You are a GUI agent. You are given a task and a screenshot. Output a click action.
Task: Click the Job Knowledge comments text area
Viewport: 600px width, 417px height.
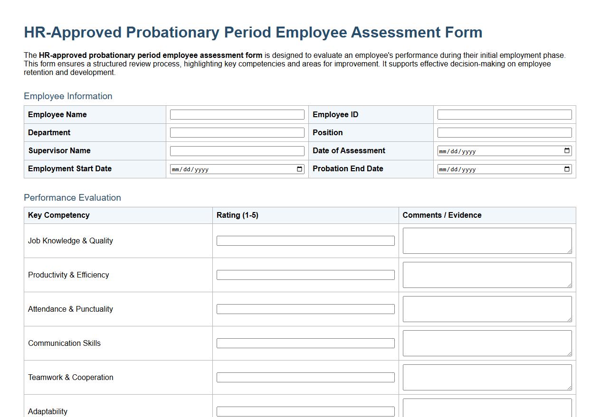[487, 241]
